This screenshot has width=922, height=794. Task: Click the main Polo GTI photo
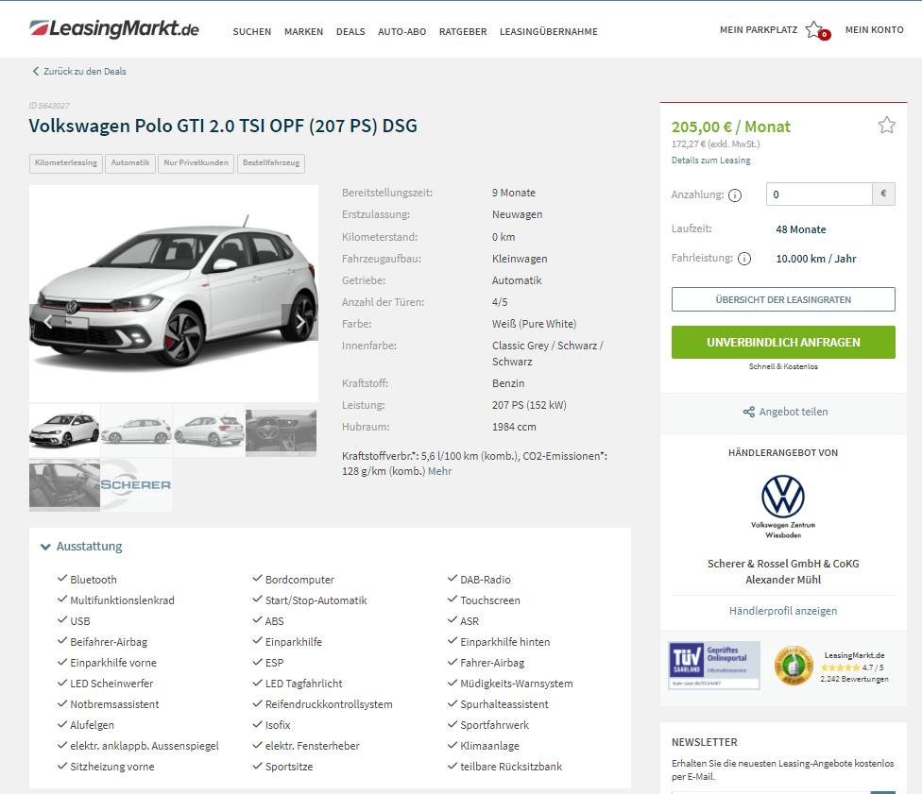coord(174,294)
